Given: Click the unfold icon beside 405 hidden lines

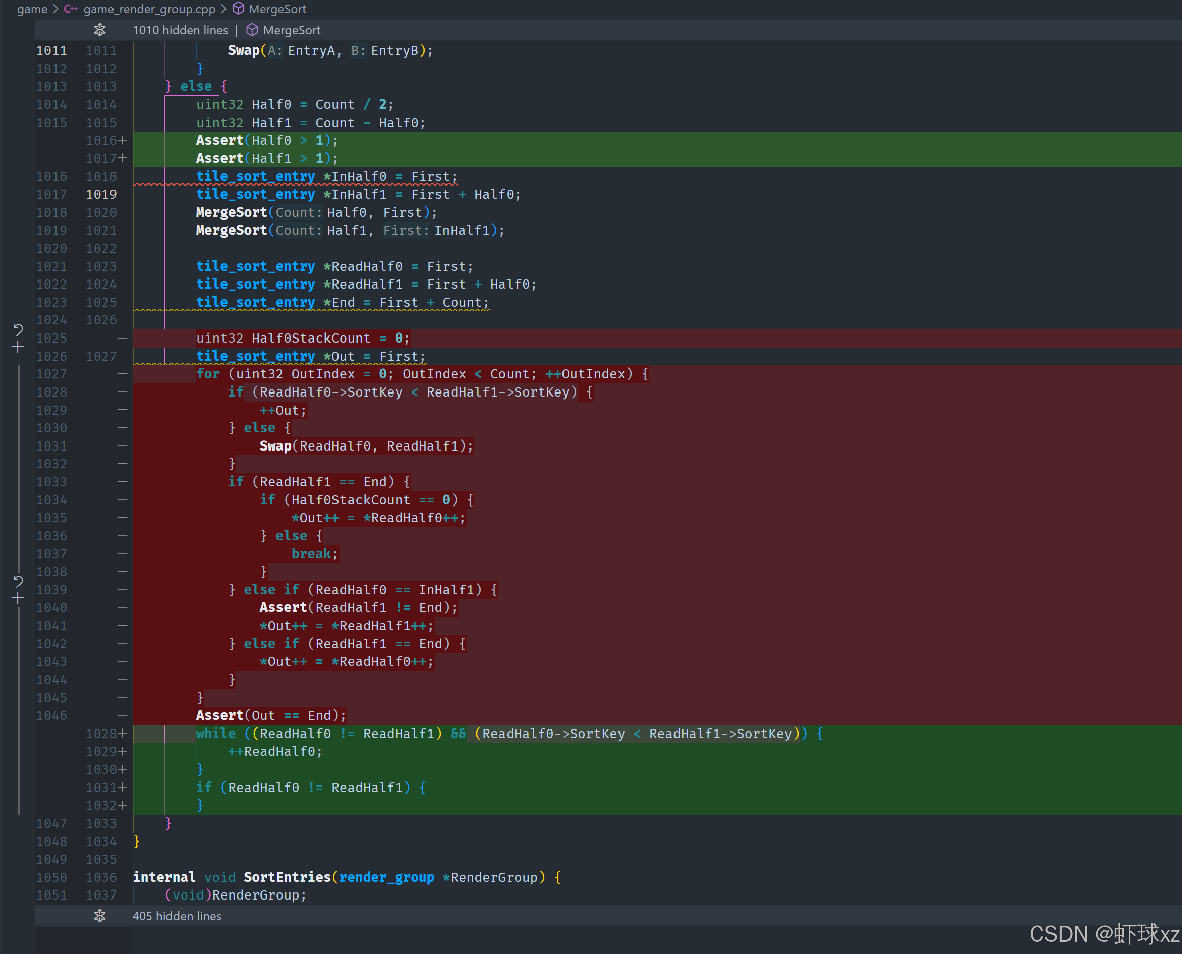Looking at the screenshot, I should click(x=99, y=916).
